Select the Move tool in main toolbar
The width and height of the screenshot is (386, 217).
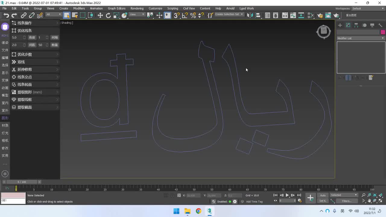(100, 15)
